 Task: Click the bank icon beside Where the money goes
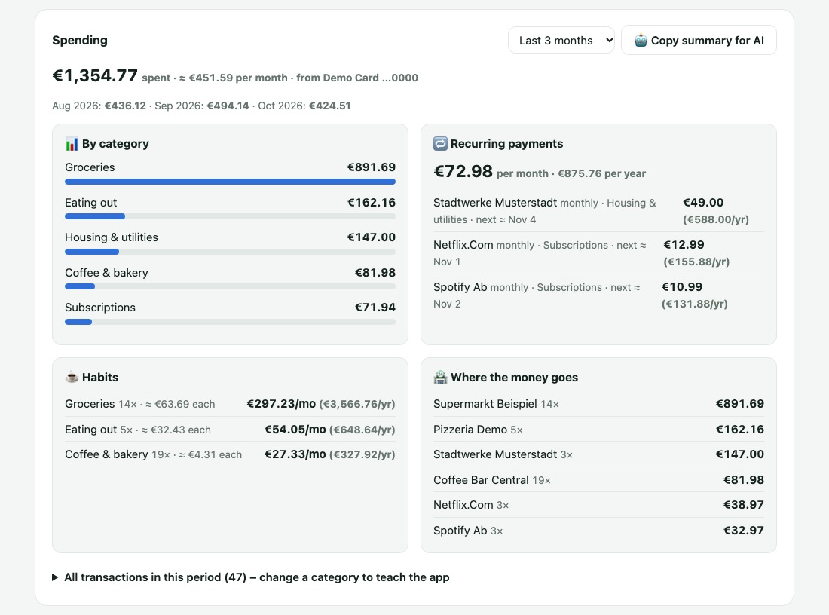(x=440, y=378)
